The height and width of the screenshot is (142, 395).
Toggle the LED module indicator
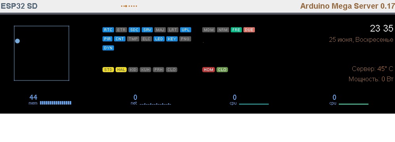pos(159,39)
